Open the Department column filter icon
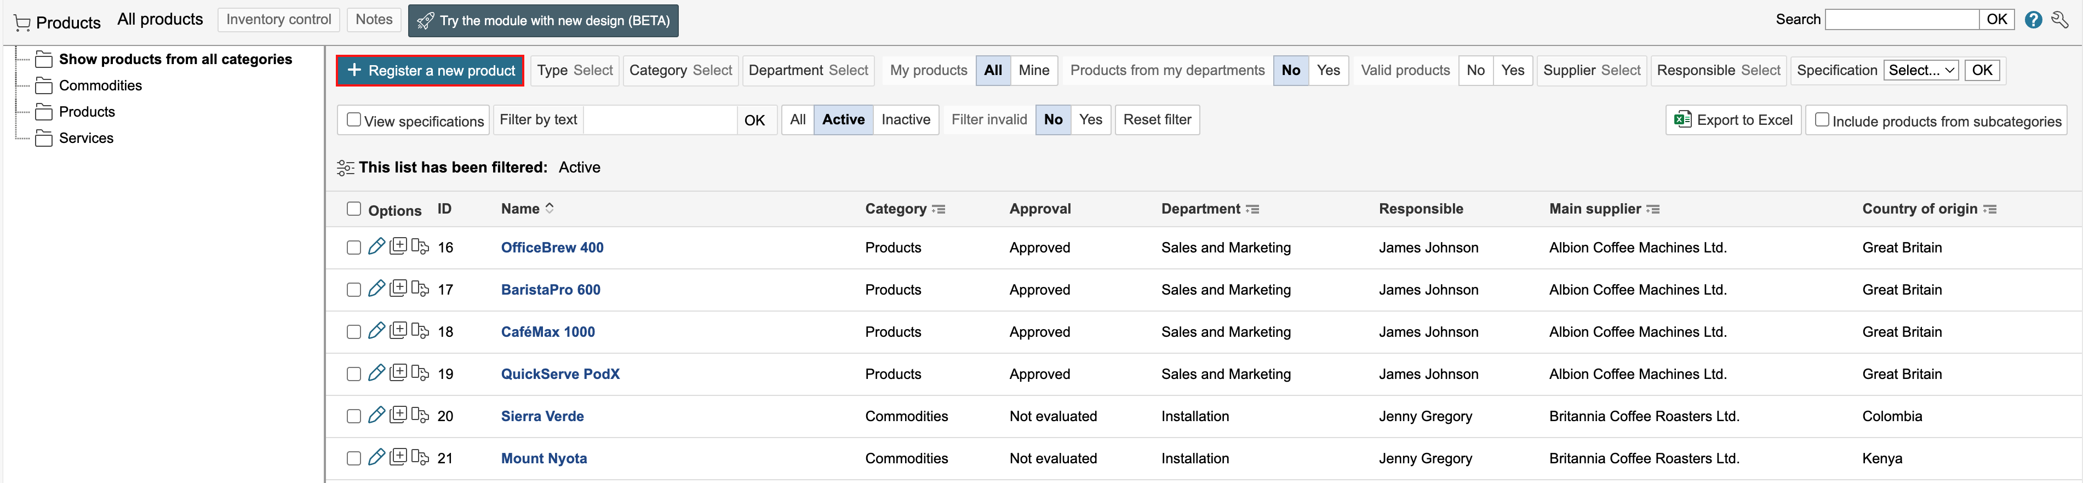 tap(1252, 209)
